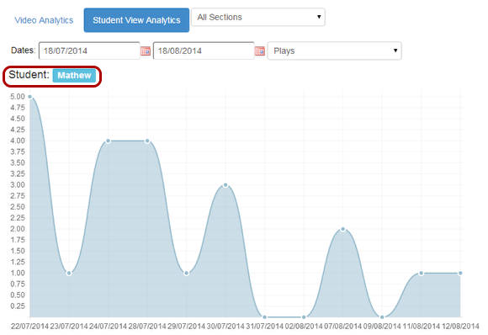This screenshot has width=488, height=335.
Task: Click the 07/08/2014 x-axis label
Action: coord(343,327)
